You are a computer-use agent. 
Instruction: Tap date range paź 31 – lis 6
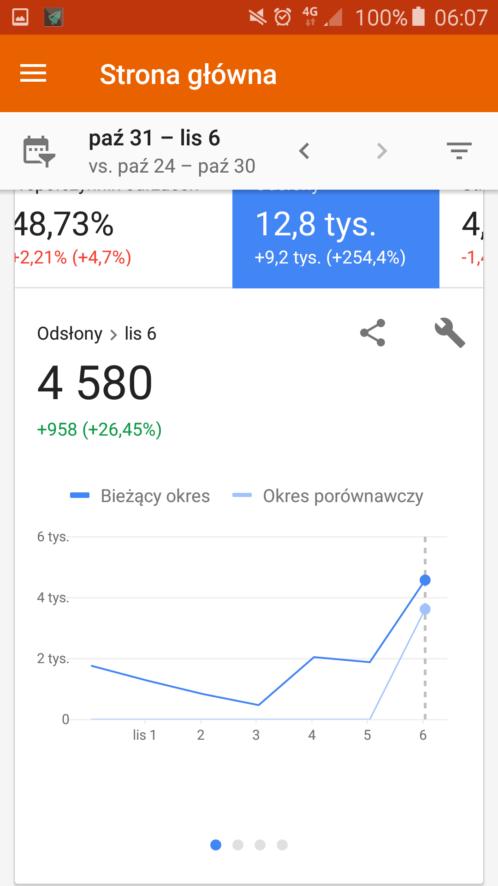[x=154, y=138]
